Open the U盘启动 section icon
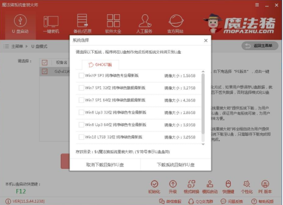Image resolution: width=283 pixels, height=205 pixels. 20,20
